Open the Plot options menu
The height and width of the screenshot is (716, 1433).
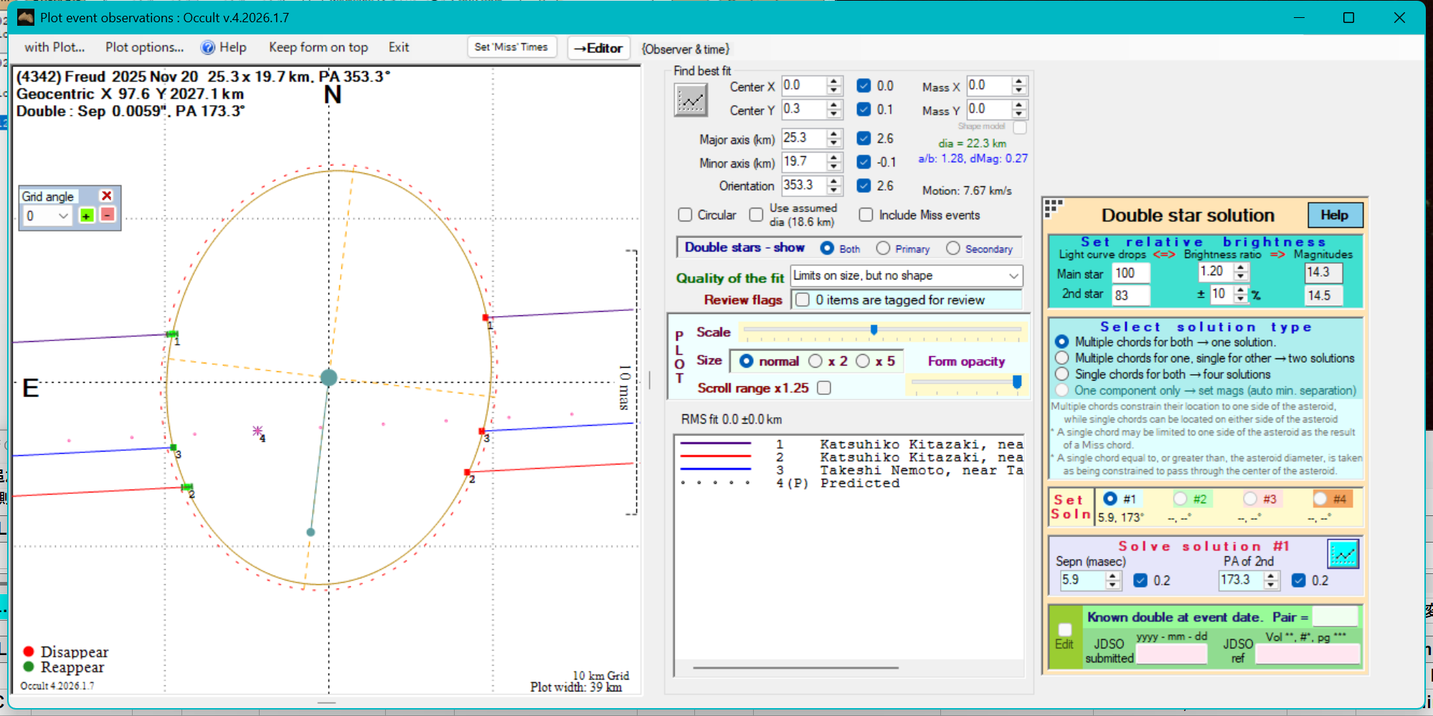(x=144, y=47)
